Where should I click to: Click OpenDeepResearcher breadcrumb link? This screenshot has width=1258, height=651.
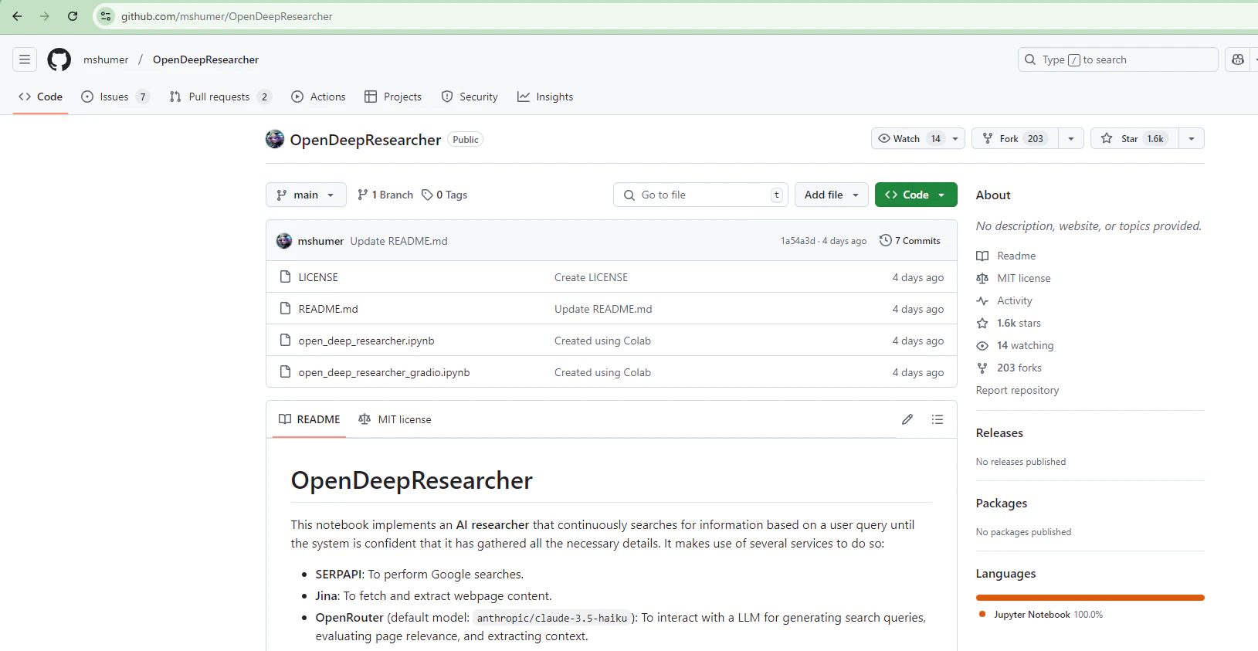coord(205,59)
